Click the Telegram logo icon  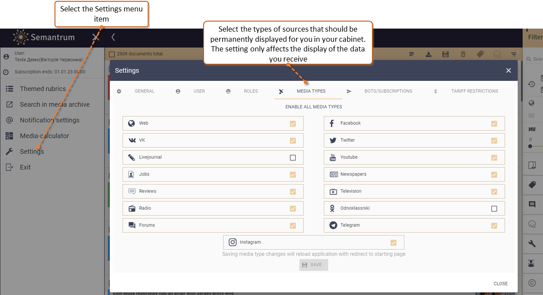tap(333, 225)
